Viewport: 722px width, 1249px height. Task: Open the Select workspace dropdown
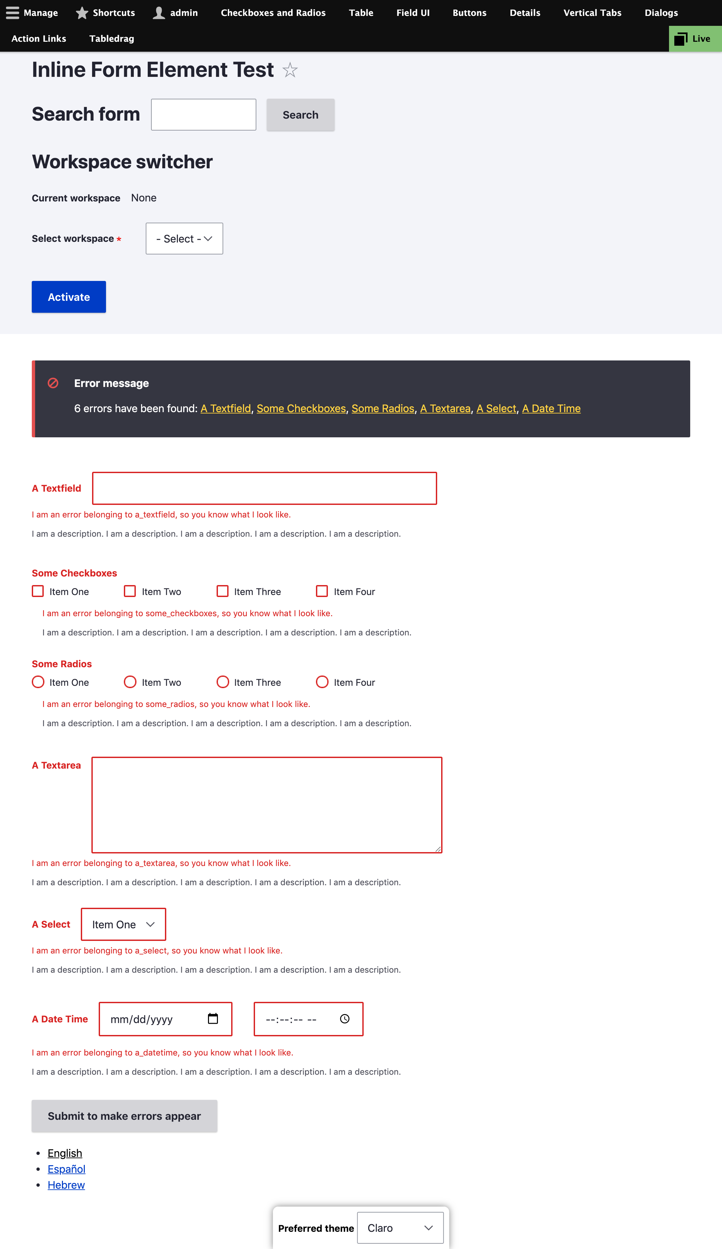point(184,239)
